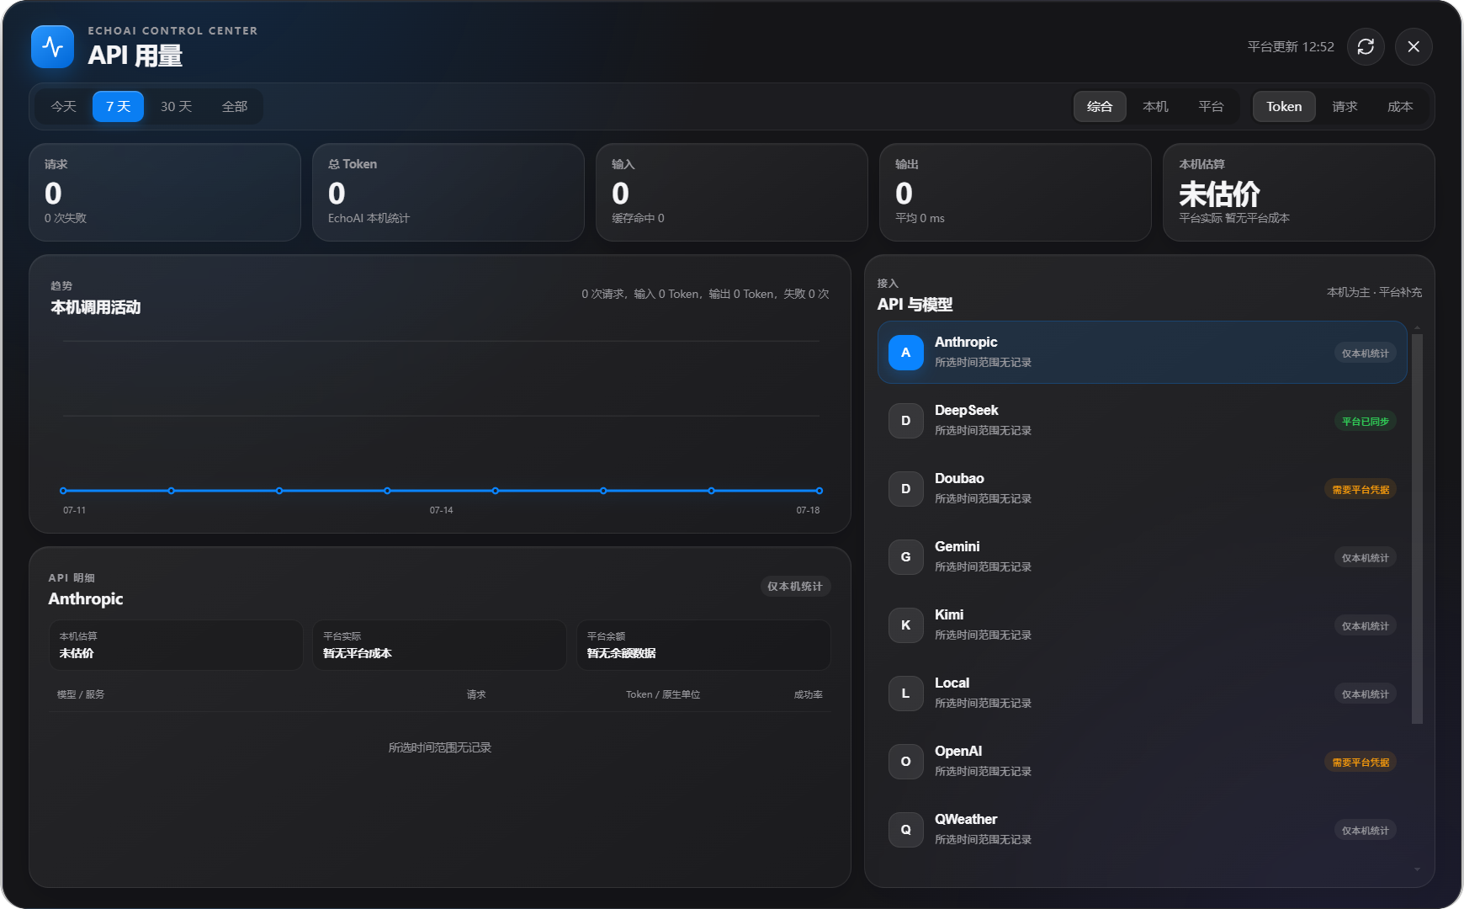Click the Gemini G avatar icon
This screenshot has width=1464, height=909.
click(x=905, y=557)
